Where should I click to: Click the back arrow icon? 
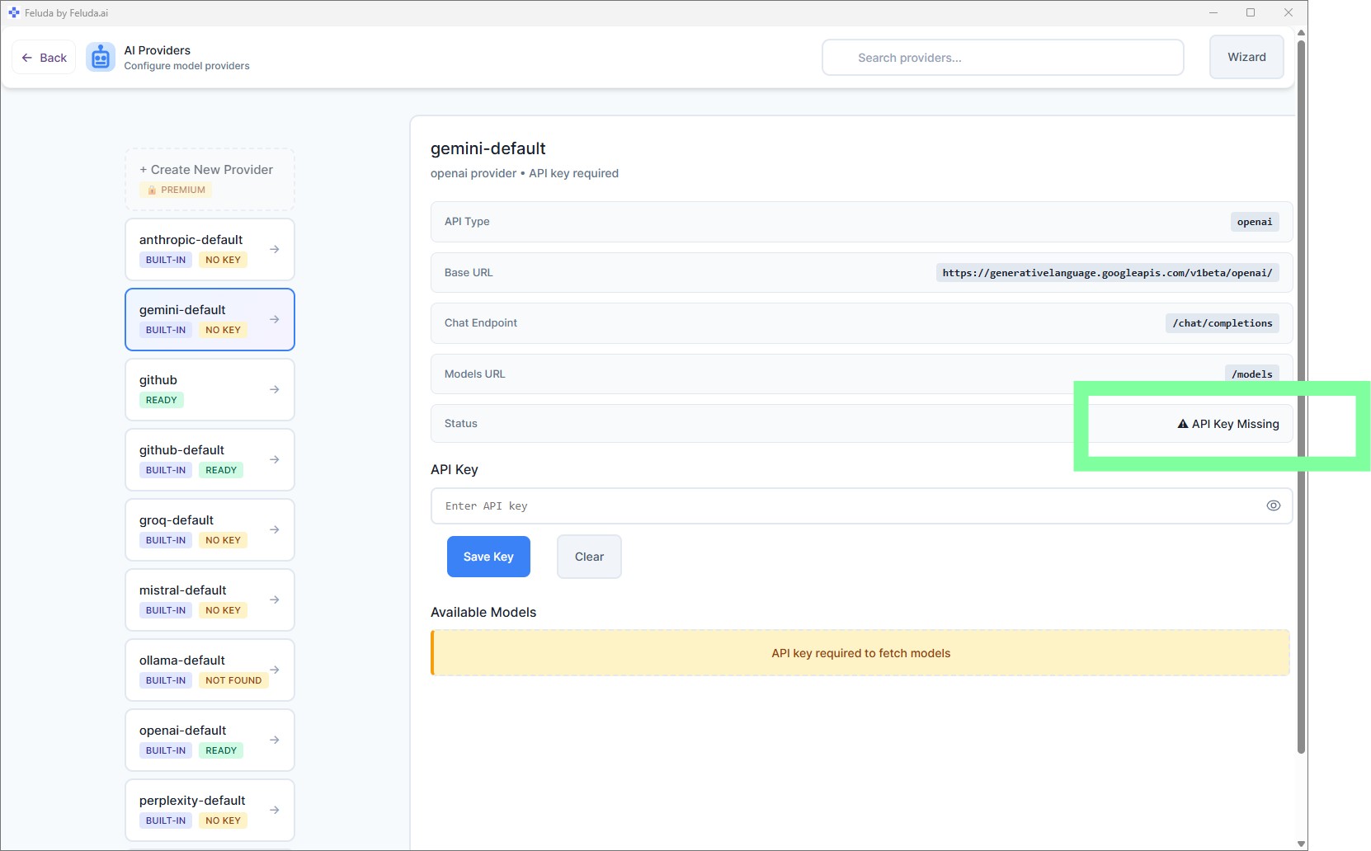pos(27,57)
